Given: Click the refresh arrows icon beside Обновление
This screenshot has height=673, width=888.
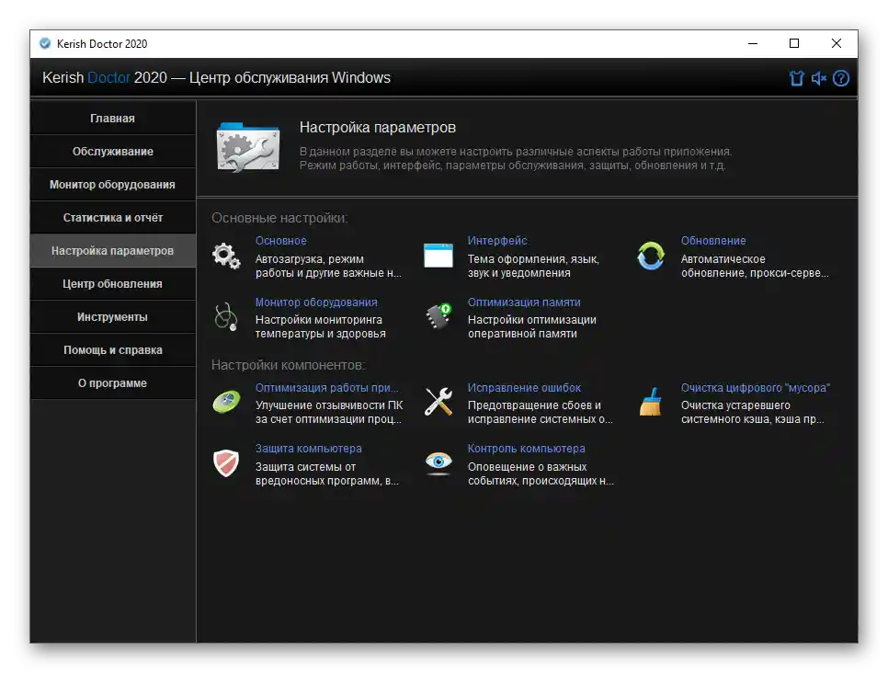Looking at the screenshot, I should (x=651, y=256).
